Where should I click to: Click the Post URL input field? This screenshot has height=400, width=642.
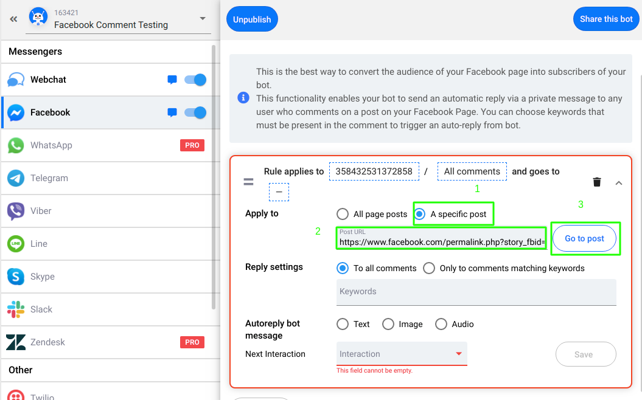(x=441, y=238)
